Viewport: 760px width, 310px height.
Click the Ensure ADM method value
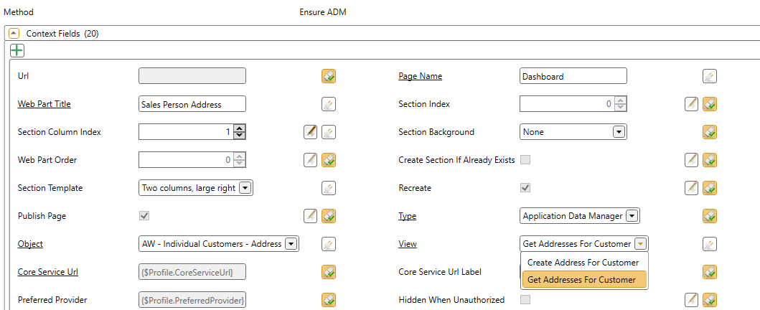pos(323,12)
